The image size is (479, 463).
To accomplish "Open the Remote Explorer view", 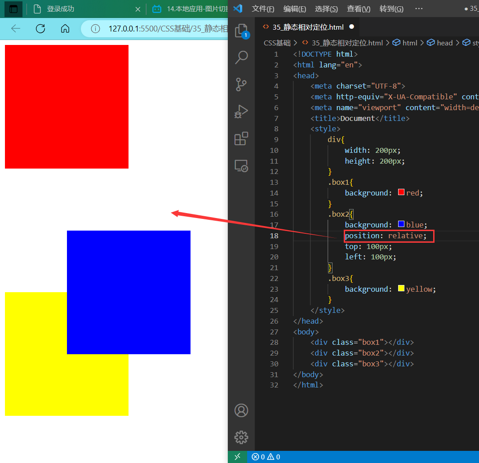I will point(241,166).
